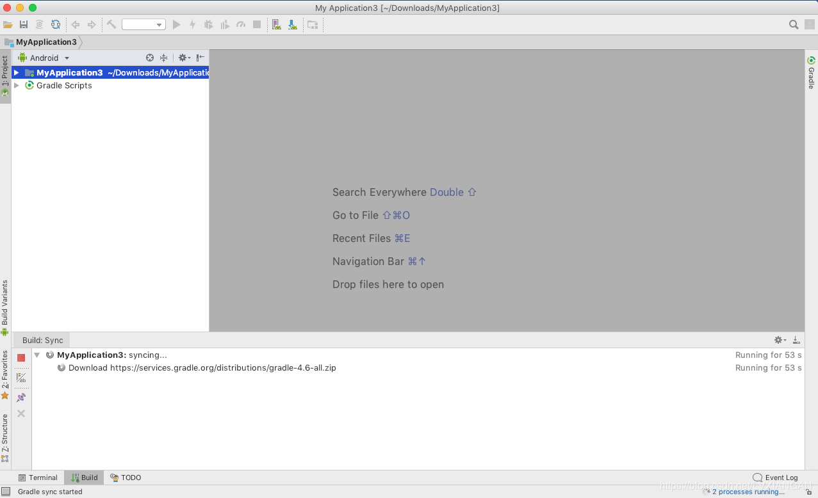Click the Stop square in the main toolbar

coord(257,24)
